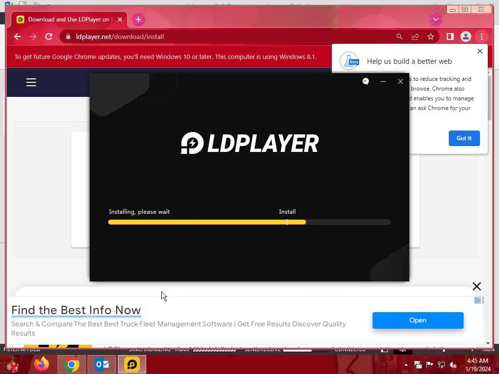Select the Download and Use LDPlayer tab

[69, 19]
